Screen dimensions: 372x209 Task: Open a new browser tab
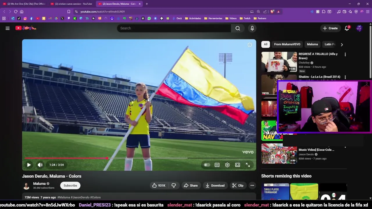click(147, 4)
